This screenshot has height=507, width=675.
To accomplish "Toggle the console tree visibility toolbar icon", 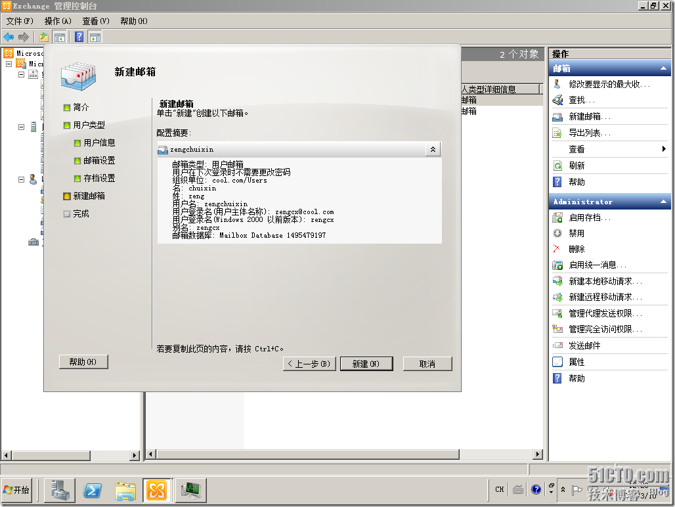I will [x=58, y=37].
